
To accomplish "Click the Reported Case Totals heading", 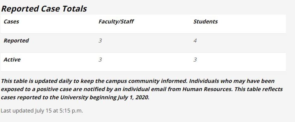I will (x=44, y=9).
